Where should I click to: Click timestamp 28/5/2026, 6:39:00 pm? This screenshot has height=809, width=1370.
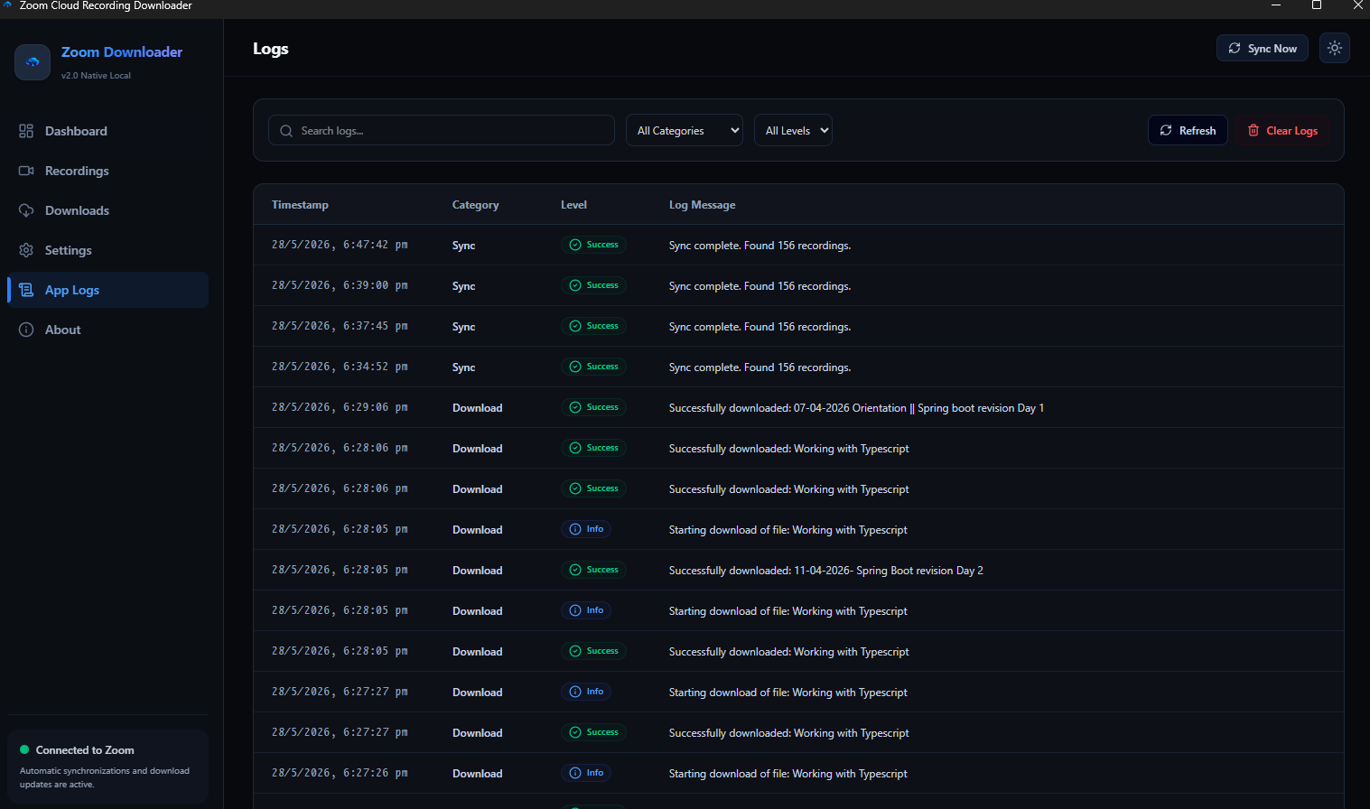340,285
